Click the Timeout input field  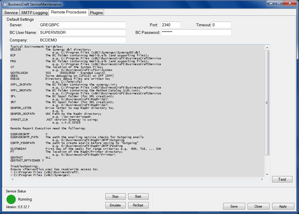221,25
